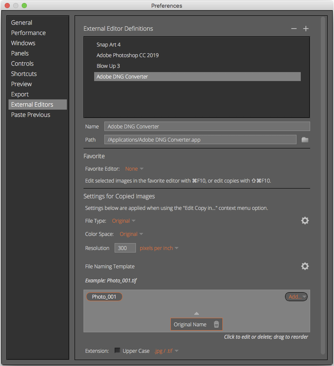The image size is (334, 366).
Task: Click the Resolution value field
Action: (x=125, y=248)
